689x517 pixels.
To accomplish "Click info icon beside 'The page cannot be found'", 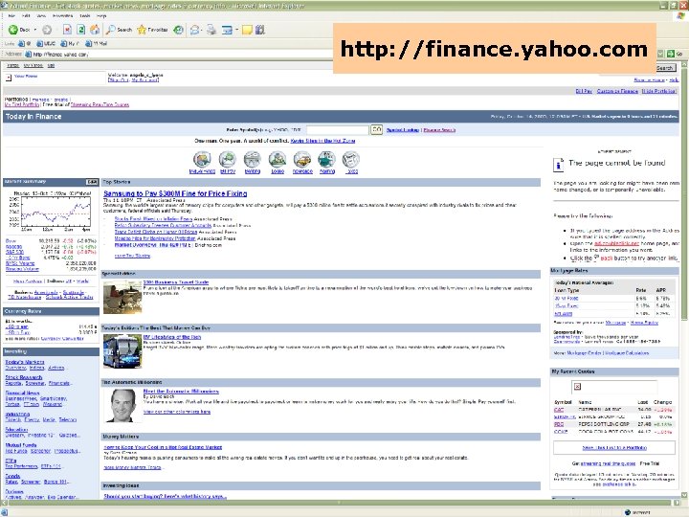I will (558, 165).
